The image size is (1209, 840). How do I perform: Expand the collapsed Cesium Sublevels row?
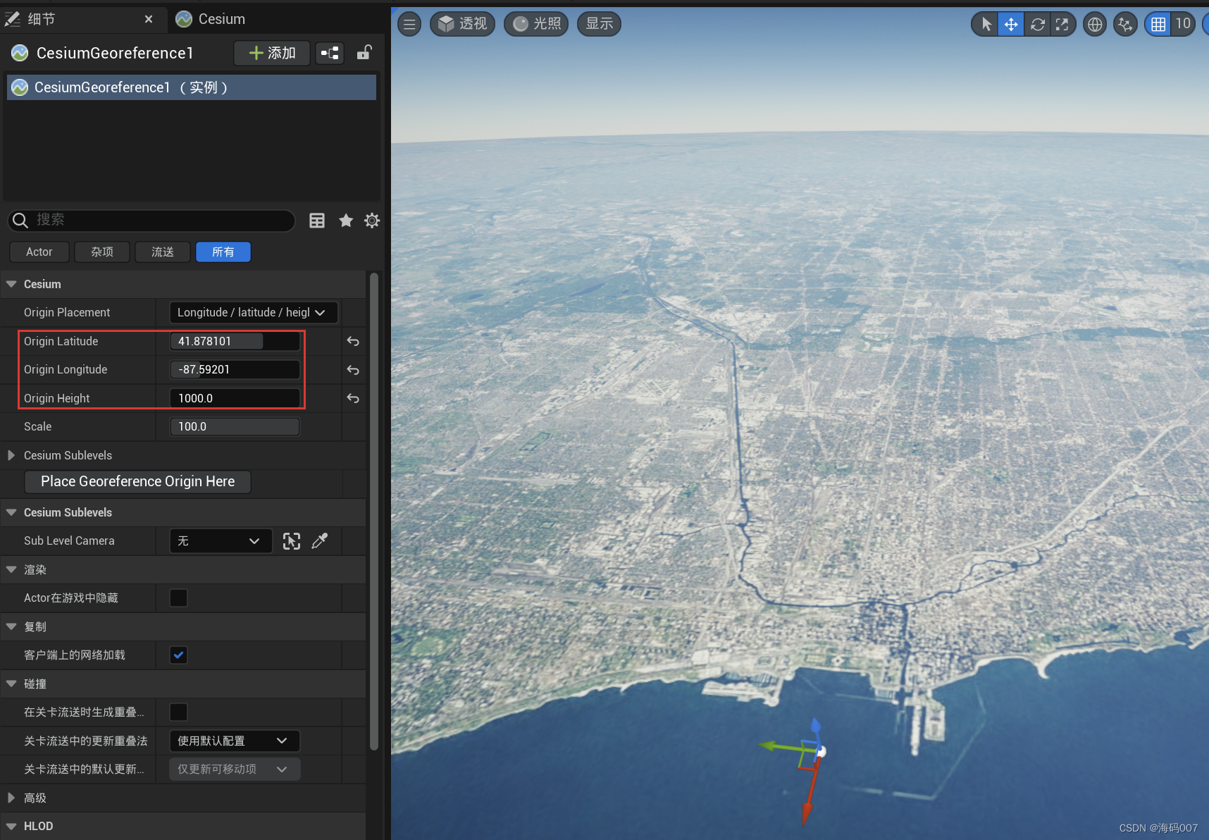coord(11,455)
